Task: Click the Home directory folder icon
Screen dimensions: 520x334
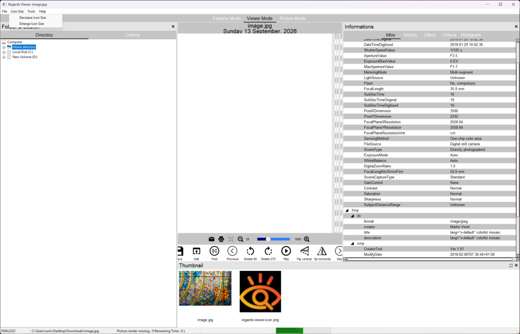Action: (x=9, y=47)
